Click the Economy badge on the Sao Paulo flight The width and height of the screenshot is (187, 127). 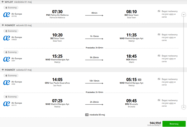pos(11,75)
